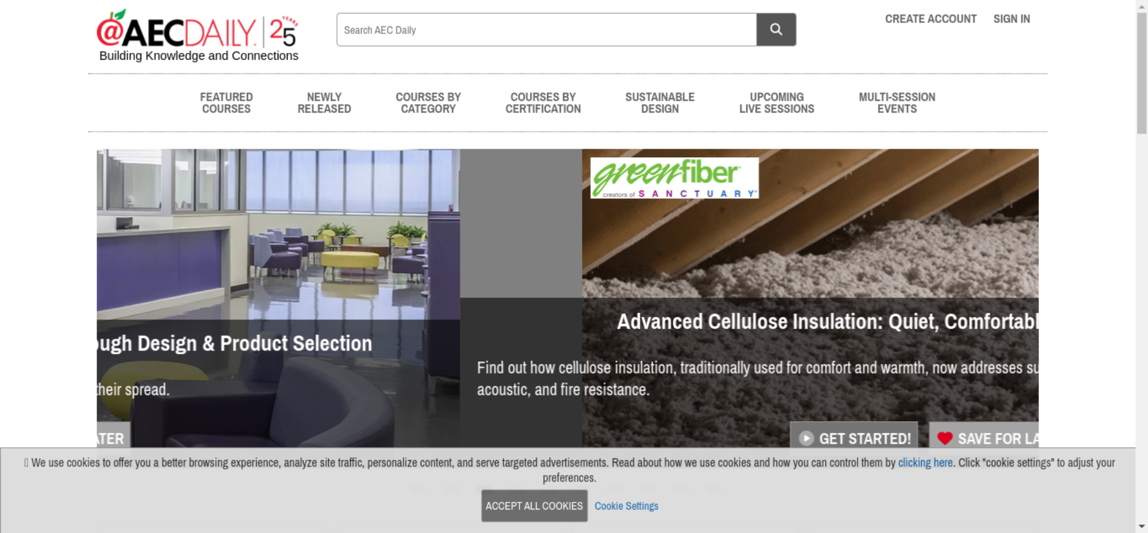Image resolution: width=1148 pixels, height=533 pixels.
Task: Click the red heart save icon
Action: pyautogui.click(x=945, y=438)
